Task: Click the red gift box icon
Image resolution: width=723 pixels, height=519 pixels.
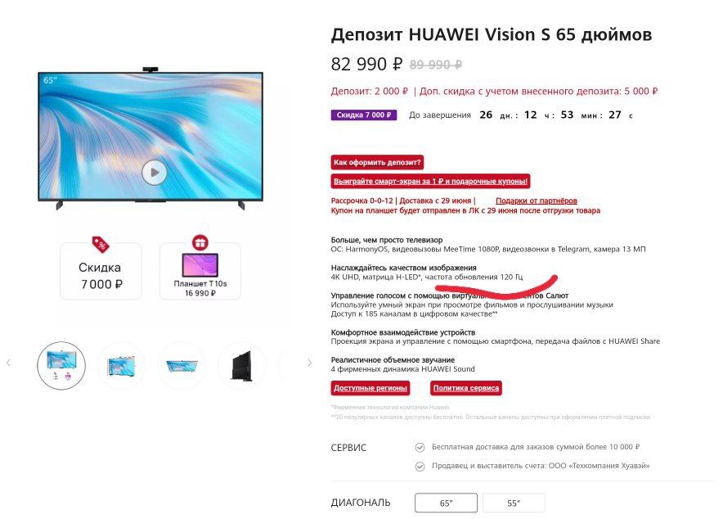Action: tap(200, 242)
